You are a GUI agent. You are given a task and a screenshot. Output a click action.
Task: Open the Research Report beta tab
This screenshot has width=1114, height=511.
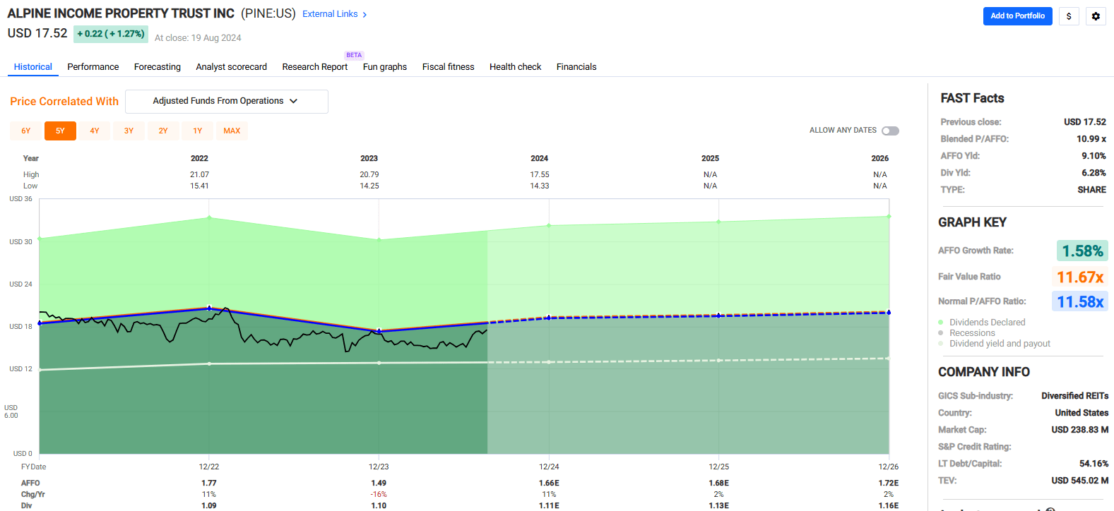[x=314, y=67]
